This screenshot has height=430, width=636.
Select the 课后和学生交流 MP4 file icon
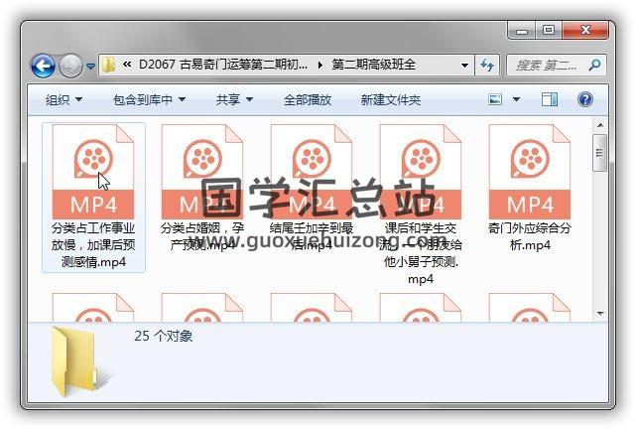pyautogui.click(x=421, y=172)
